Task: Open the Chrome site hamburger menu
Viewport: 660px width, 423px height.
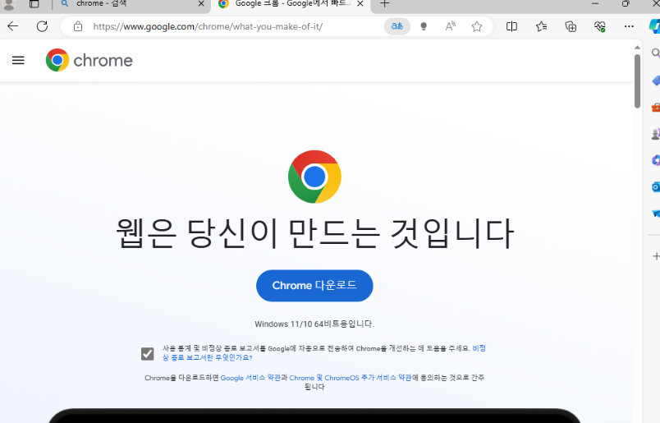Action: pyautogui.click(x=18, y=60)
